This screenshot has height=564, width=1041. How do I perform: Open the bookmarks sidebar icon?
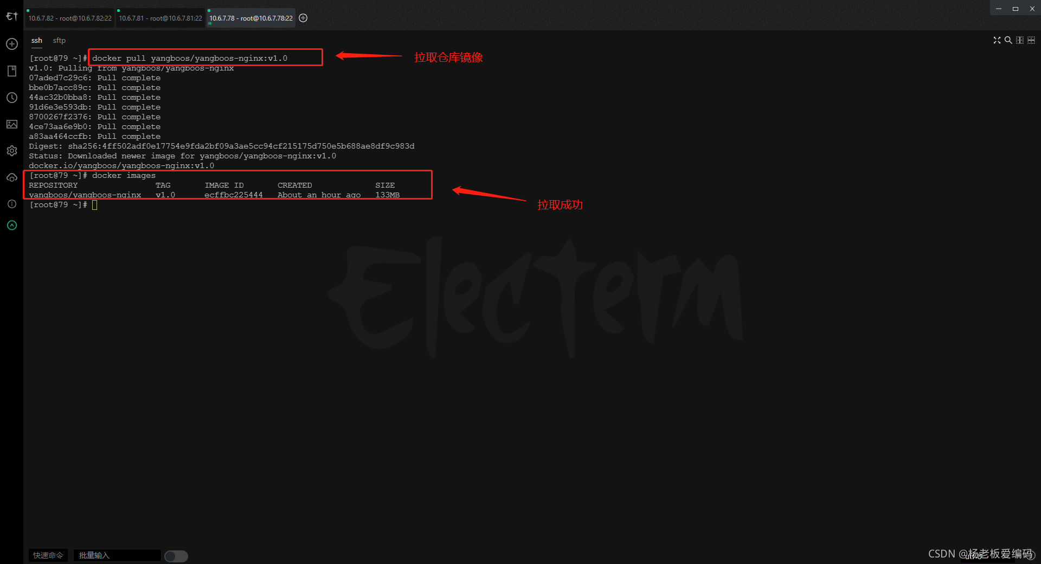(x=12, y=71)
